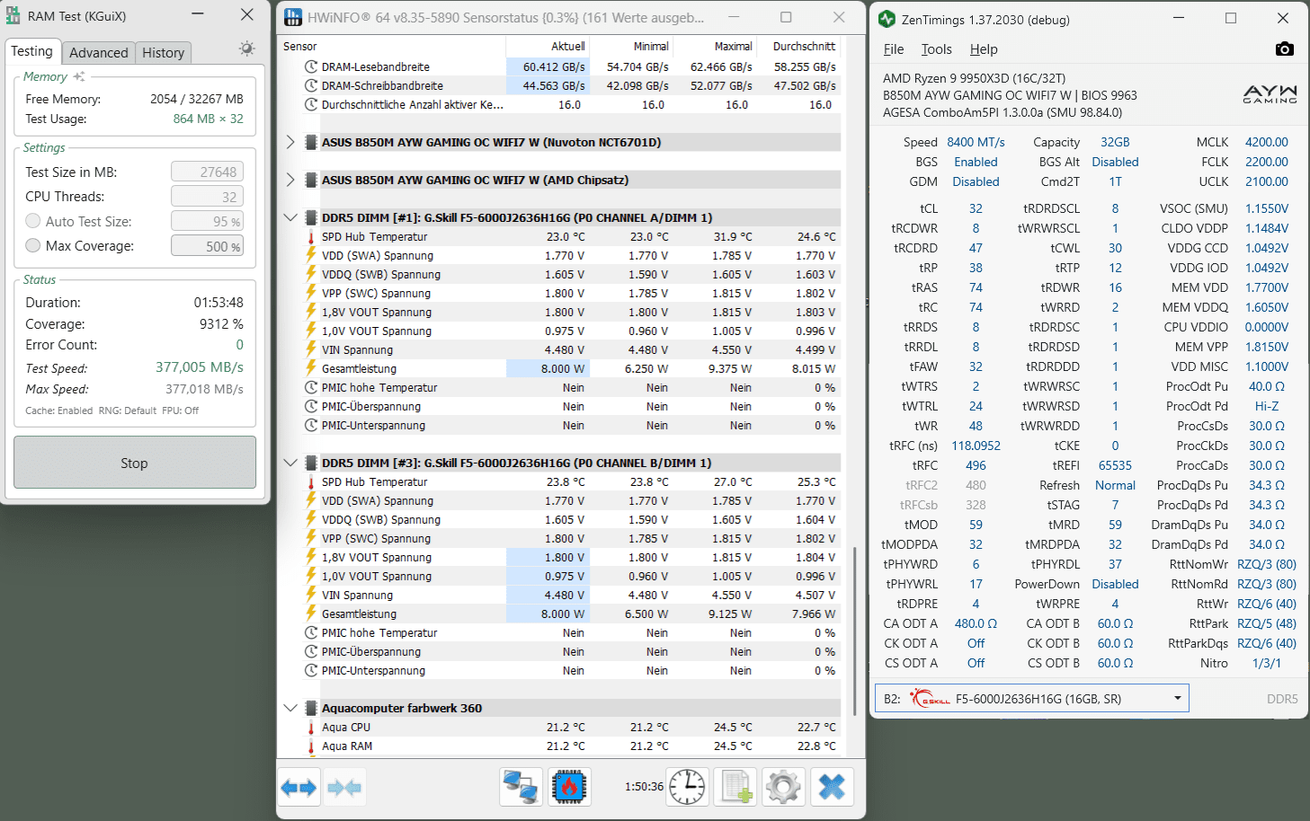1310x821 pixels.
Task: Click the log file with plus icon
Action: click(735, 787)
